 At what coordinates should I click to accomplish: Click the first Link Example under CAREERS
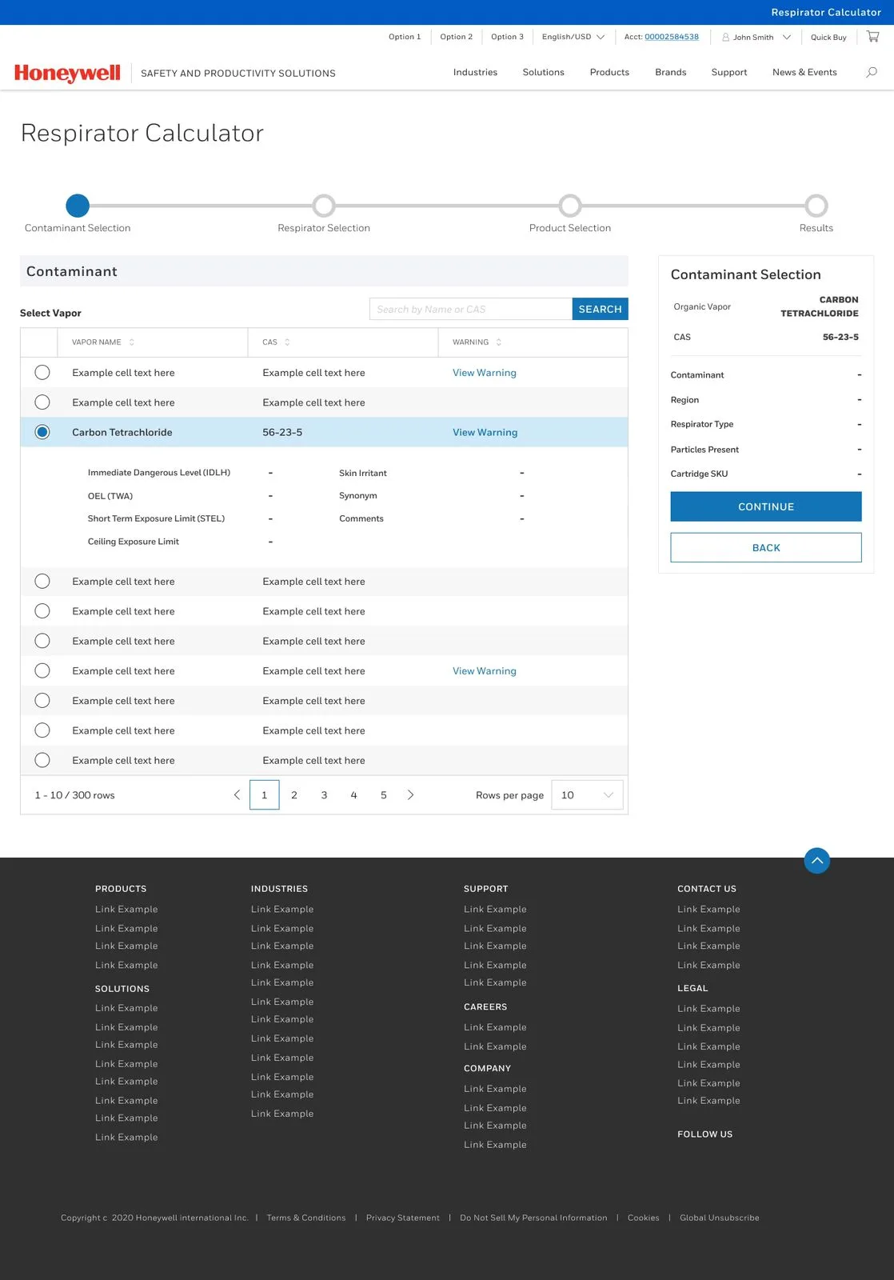[x=495, y=1027]
